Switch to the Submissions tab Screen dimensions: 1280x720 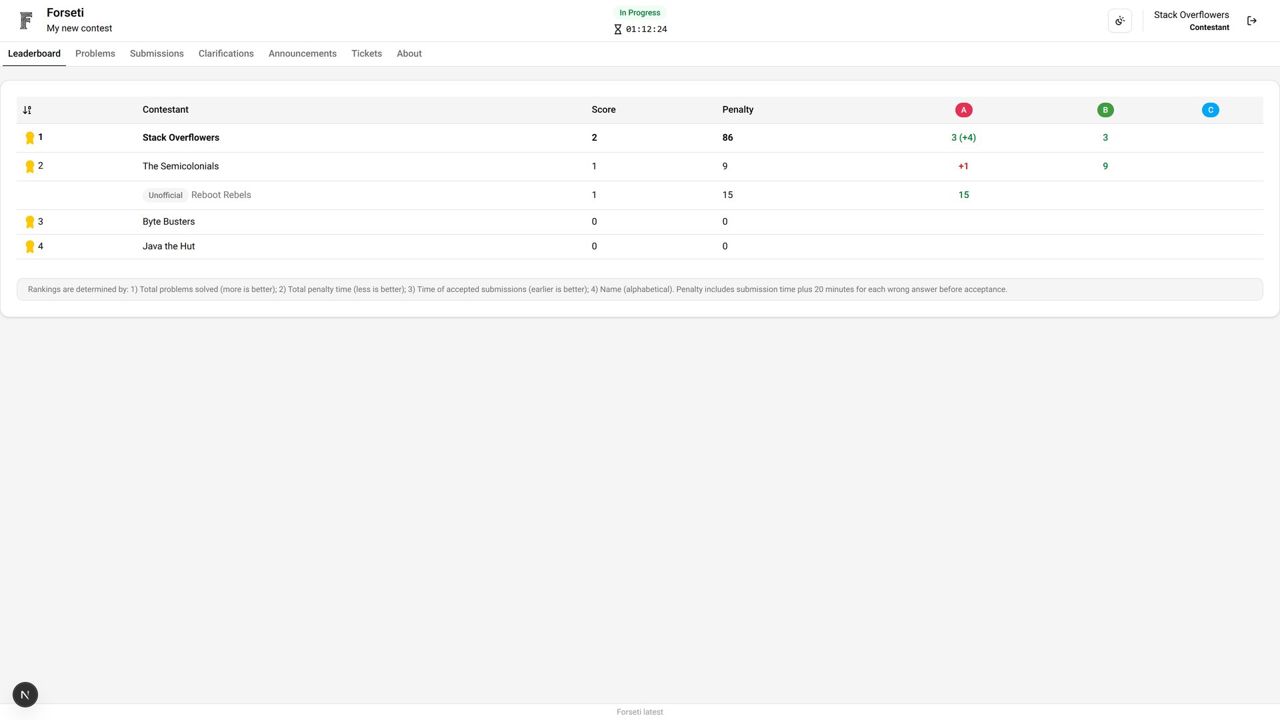point(157,53)
